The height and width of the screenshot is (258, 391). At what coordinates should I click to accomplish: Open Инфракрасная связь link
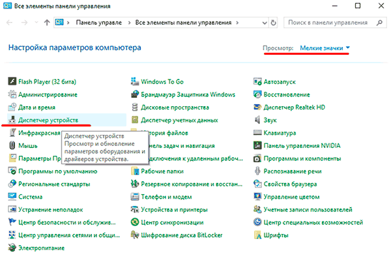point(39,133)
